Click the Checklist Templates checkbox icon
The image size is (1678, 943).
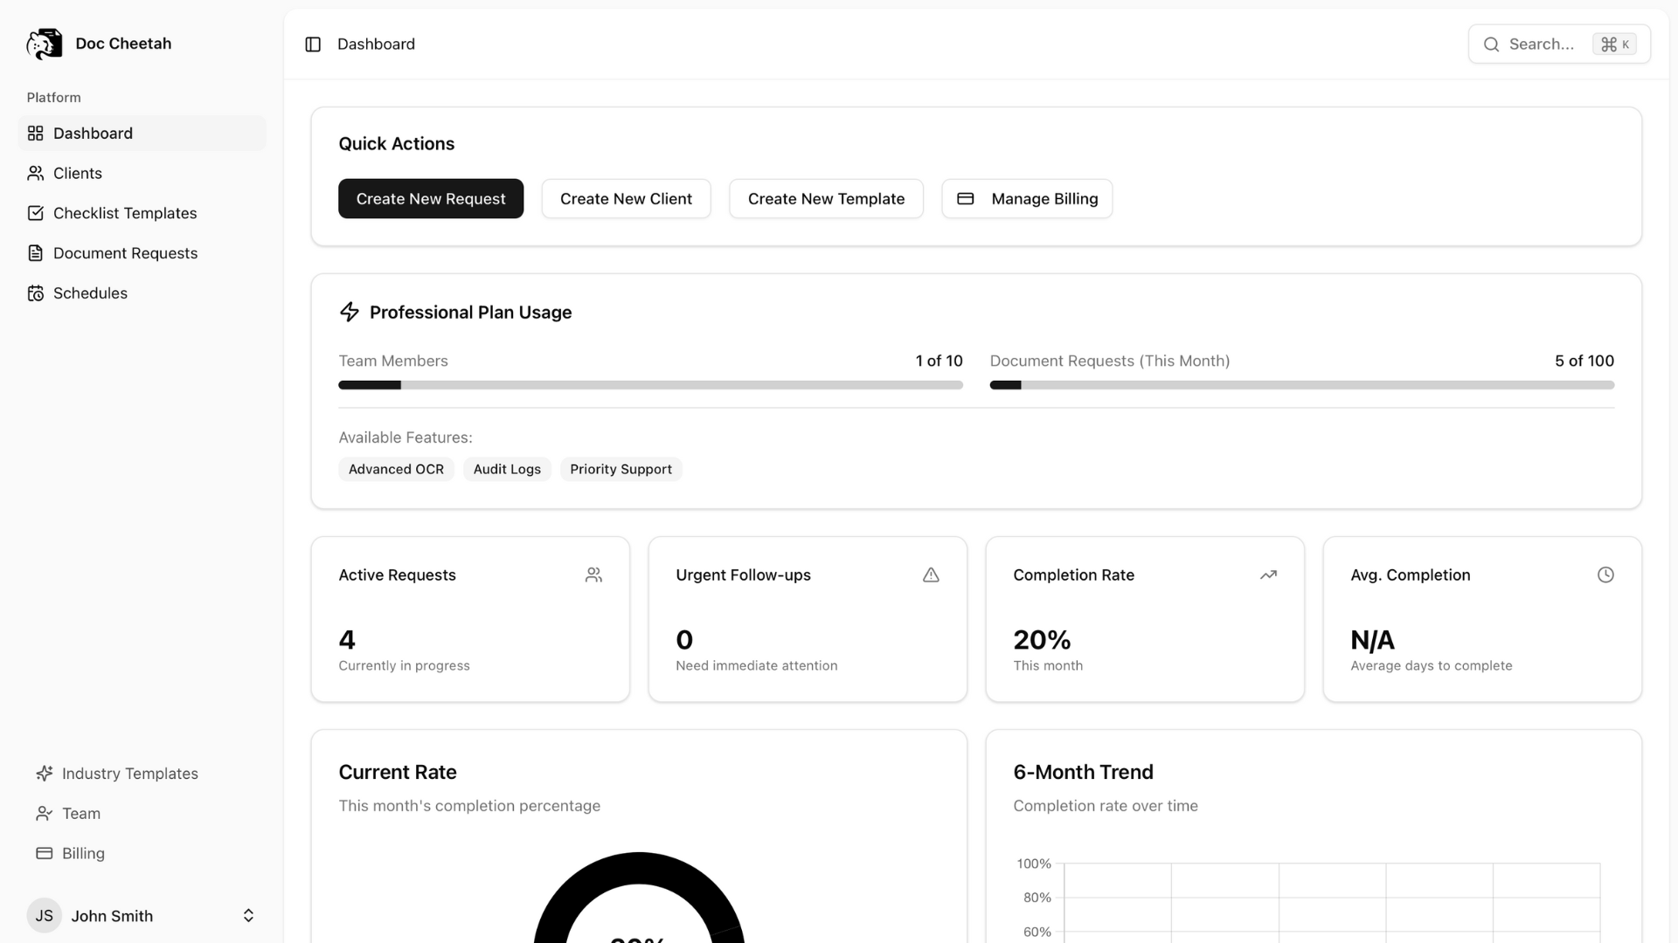point(35,213)
